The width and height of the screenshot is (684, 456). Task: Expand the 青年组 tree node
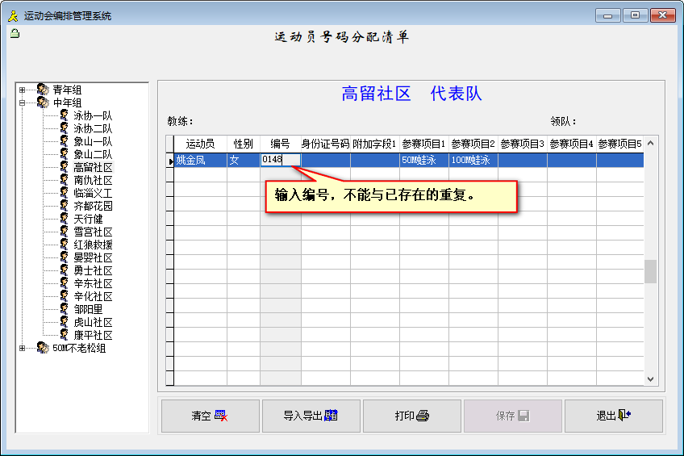22,90
